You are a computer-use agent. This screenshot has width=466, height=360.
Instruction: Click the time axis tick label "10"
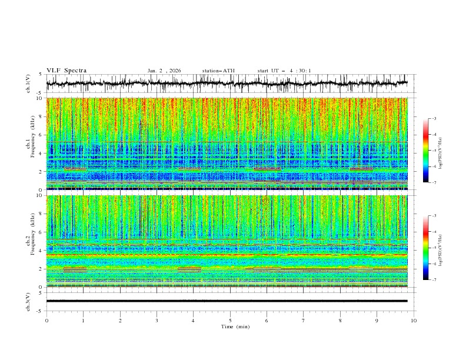[414, 321]
